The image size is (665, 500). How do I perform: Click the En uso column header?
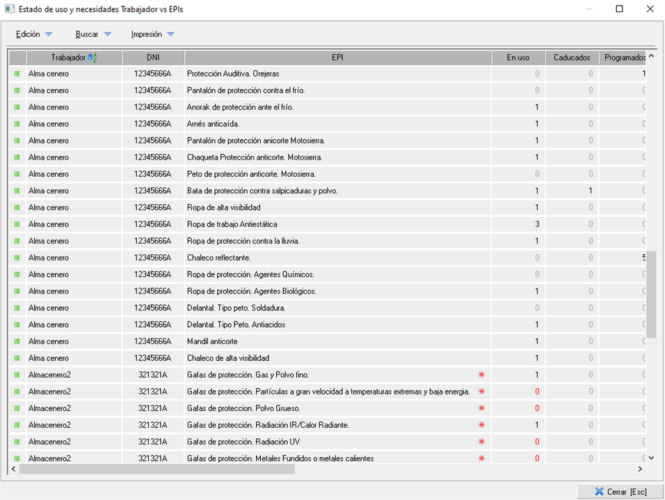coord(518,58)
